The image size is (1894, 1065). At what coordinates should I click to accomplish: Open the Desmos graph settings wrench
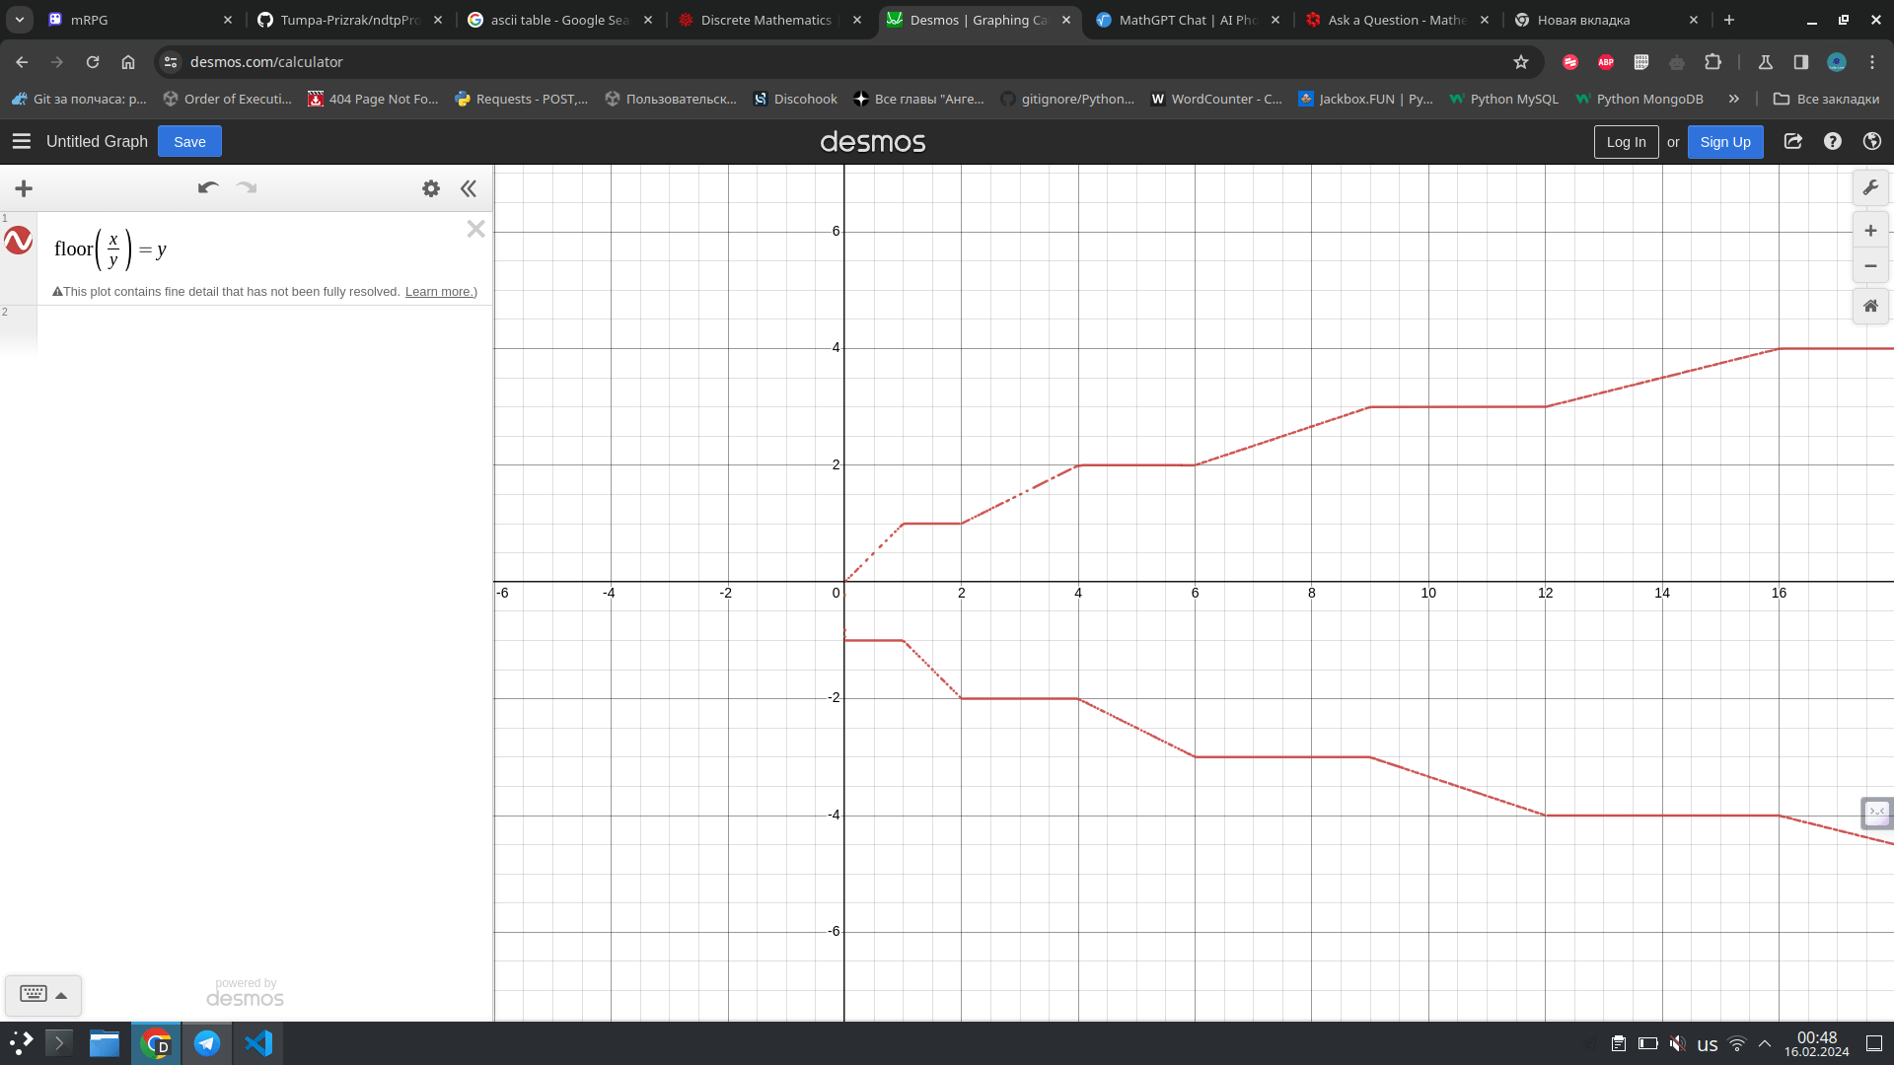point(1870,187)
